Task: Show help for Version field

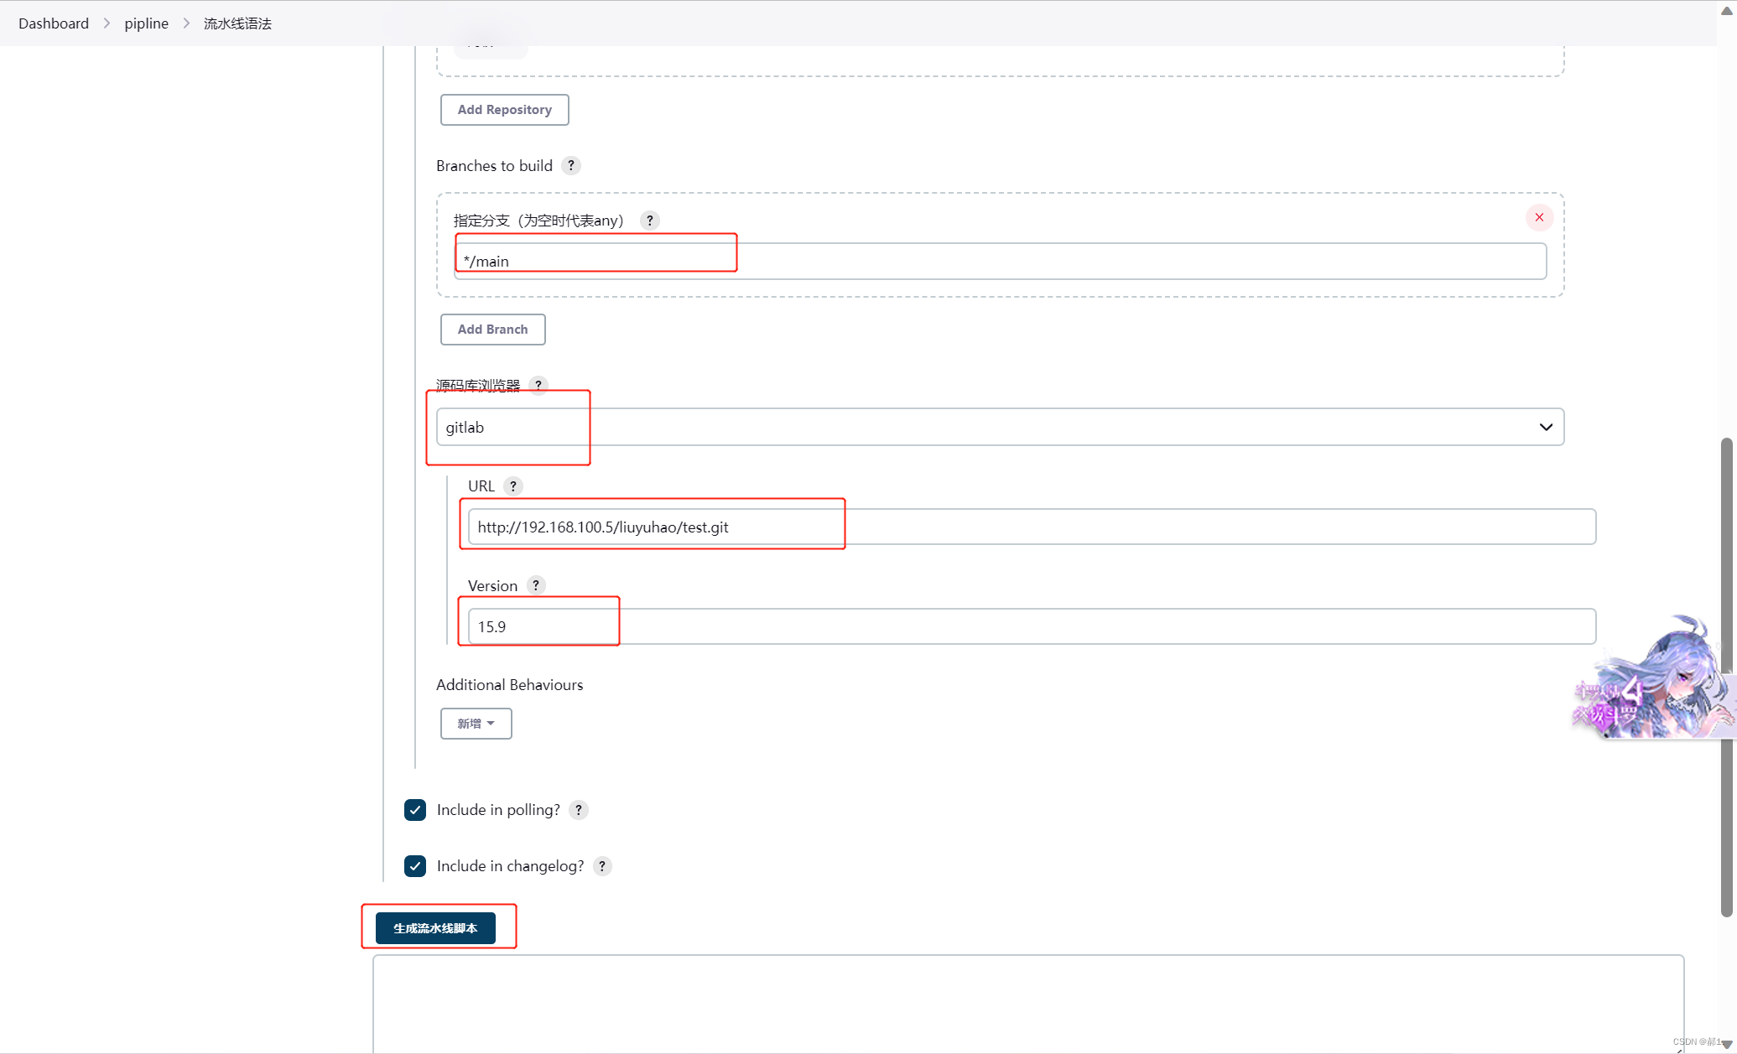Action: click(x=536, y=585)
